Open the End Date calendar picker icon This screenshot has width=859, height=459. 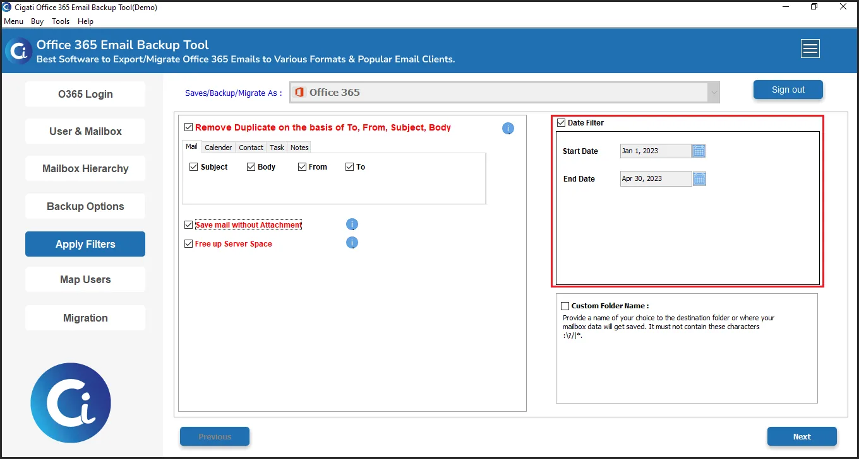[x=699, y=179]
